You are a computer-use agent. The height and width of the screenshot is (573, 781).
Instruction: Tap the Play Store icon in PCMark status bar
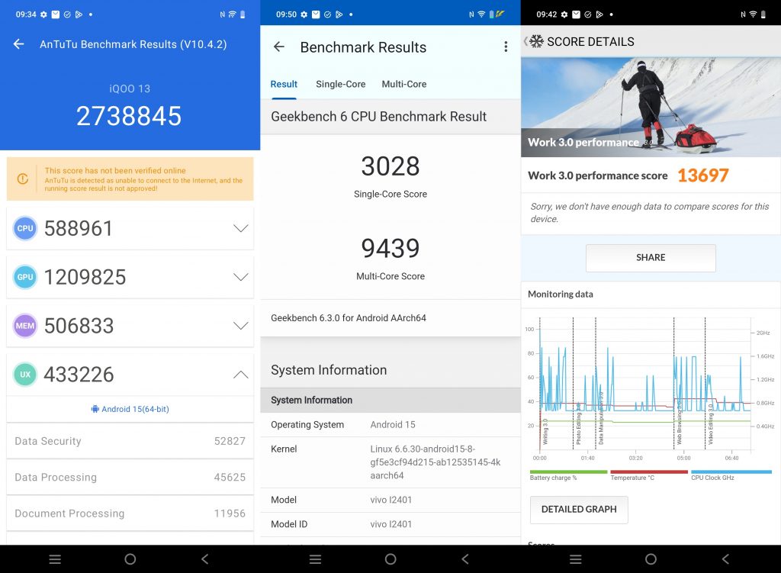tap(599, 14)
